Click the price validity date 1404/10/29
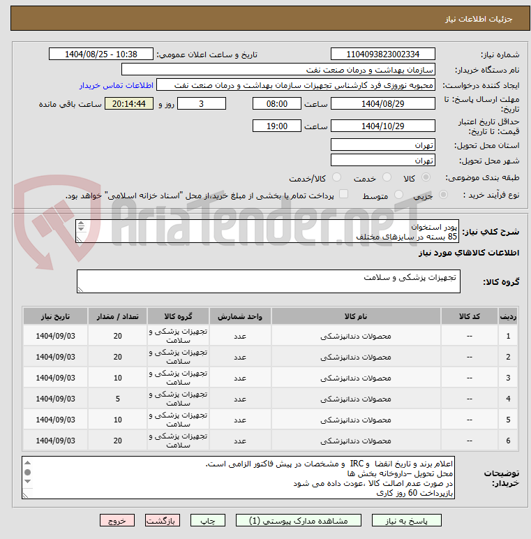 pyautogui.click(x=383, y=126)
